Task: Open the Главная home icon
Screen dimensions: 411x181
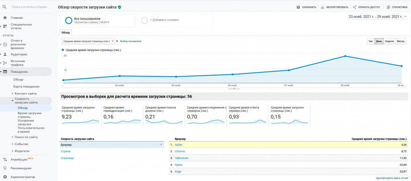Action: pyautogui.click(x=5, y=18)
